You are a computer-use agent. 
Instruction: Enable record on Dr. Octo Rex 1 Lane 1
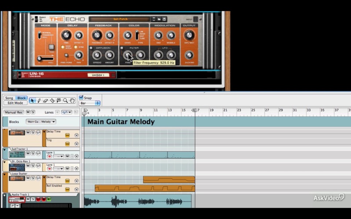click(50, 169)
